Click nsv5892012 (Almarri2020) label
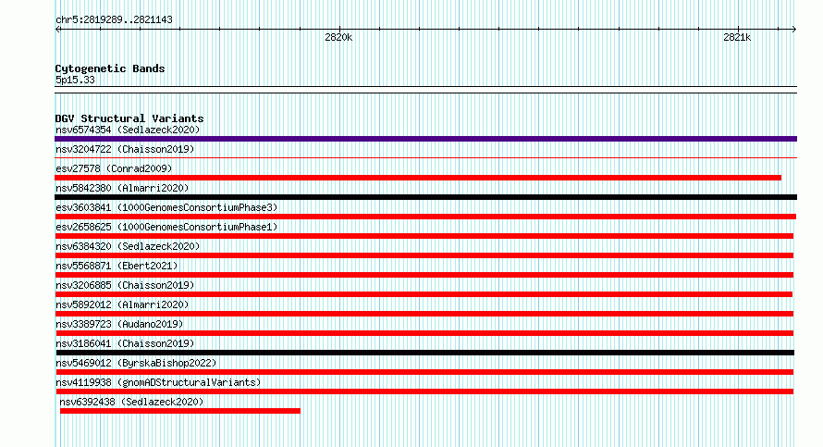 (122, 304)
